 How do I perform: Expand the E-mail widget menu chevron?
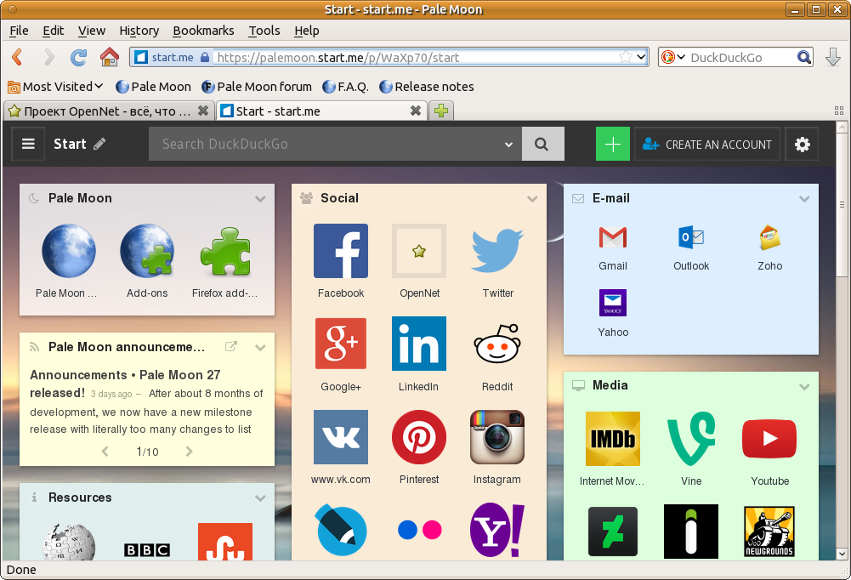804,199
